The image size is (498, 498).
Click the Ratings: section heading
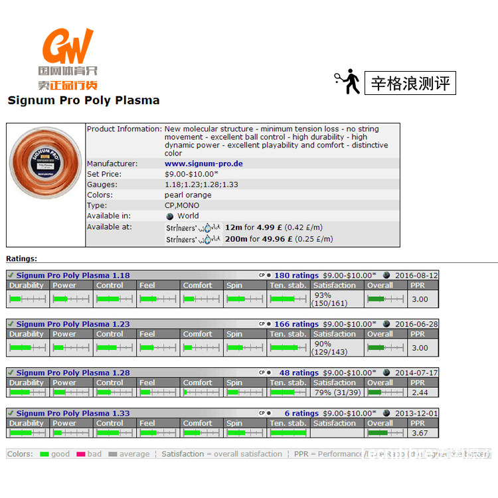22,258
